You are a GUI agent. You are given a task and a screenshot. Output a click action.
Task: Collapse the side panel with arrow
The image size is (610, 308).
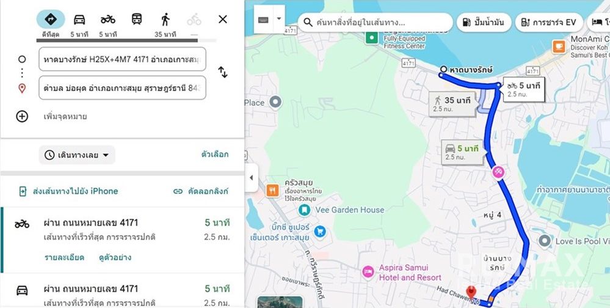pos(250,178)
